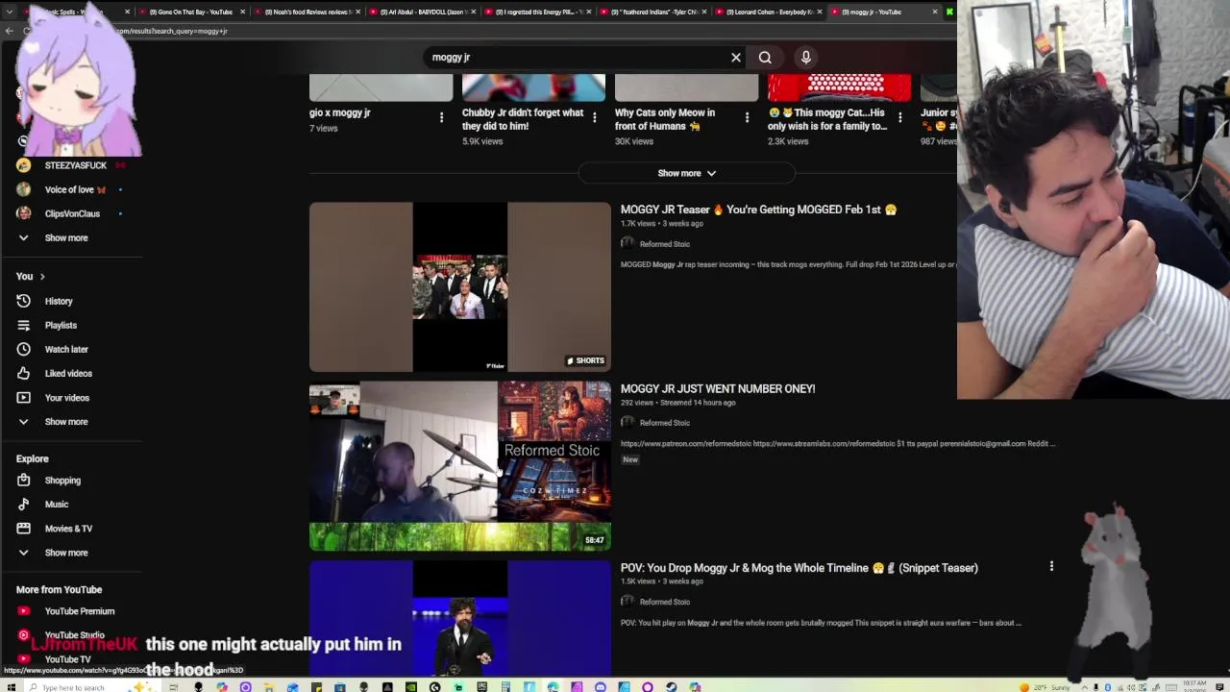Open 'MOGGY JR Teaser' video title
1230x692 pixels.
[758, 210]
